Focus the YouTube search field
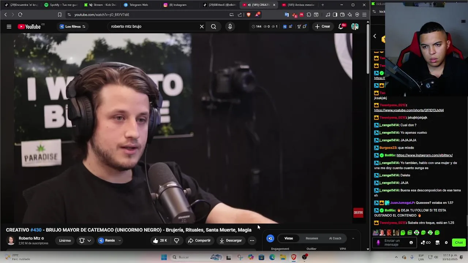468x263 pixels. coord(154,26)
